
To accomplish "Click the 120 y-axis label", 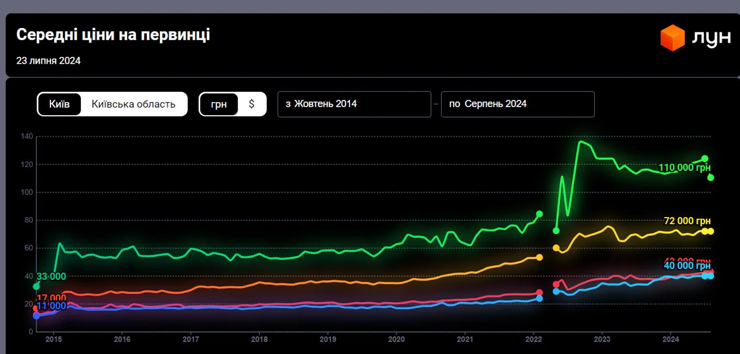I will click(27, 164).
